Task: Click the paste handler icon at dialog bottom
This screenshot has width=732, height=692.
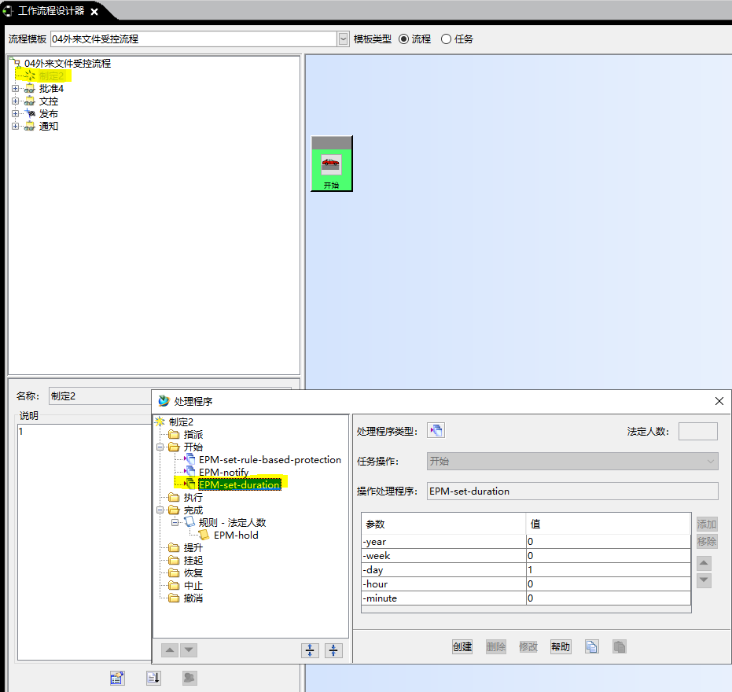Action: click(x=620, y=646)
